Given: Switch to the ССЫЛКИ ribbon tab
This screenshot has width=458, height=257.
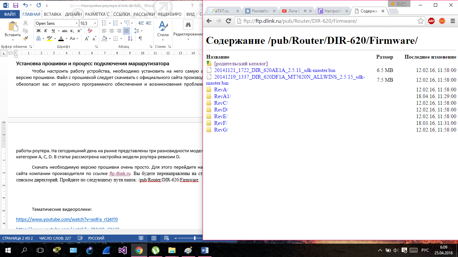Looking at the screenshot, I should (x=121, y=14).
